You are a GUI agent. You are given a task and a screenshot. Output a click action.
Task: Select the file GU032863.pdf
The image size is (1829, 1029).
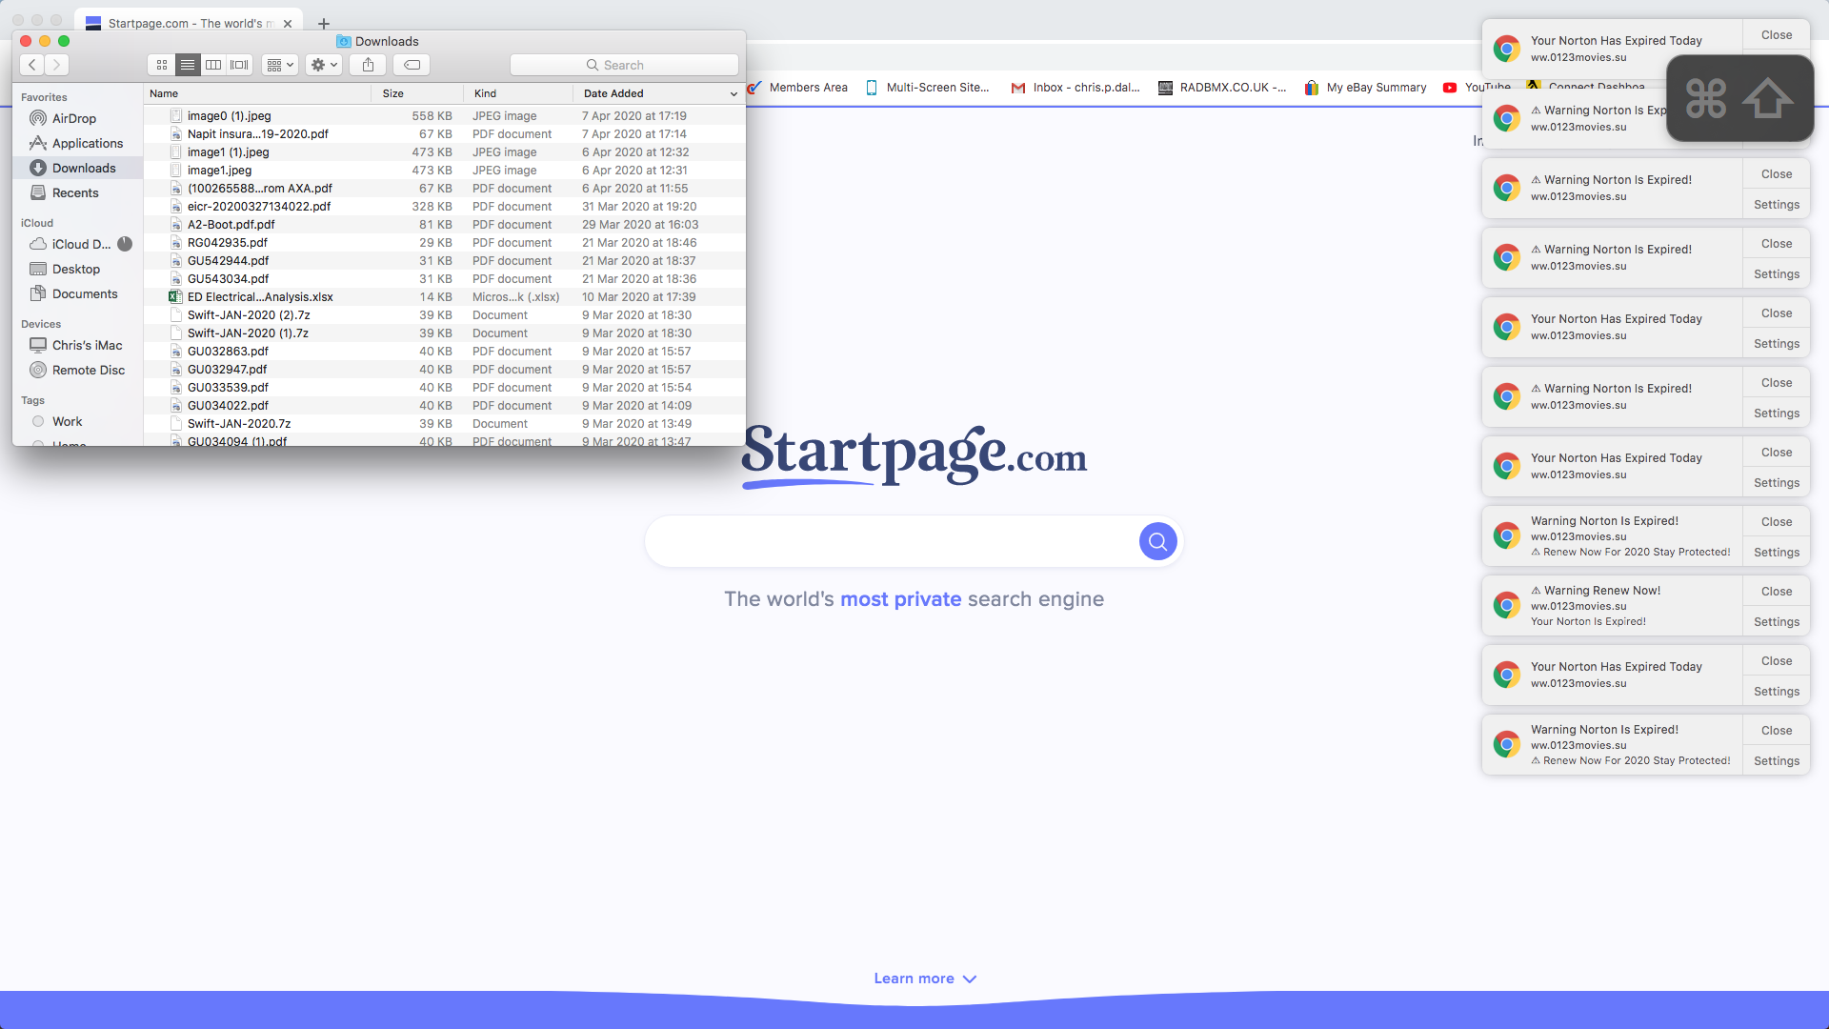[445, 352]
